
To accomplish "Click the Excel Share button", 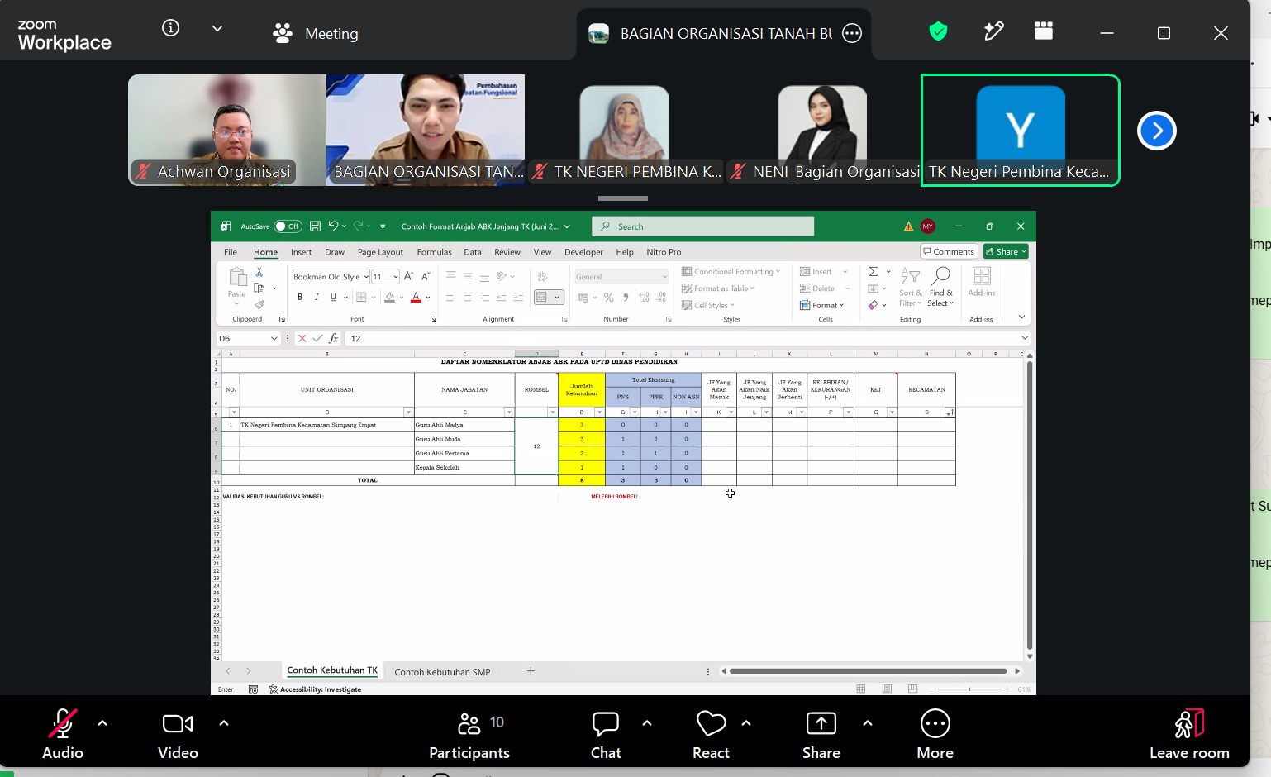I will [1006, 251].
